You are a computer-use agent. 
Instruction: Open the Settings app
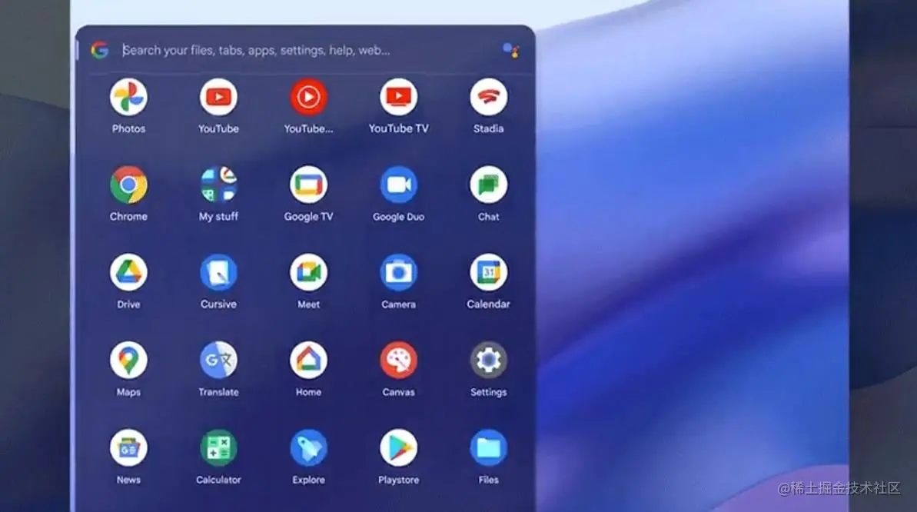488,361
